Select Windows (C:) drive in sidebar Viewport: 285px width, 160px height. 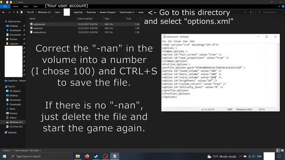16,122
